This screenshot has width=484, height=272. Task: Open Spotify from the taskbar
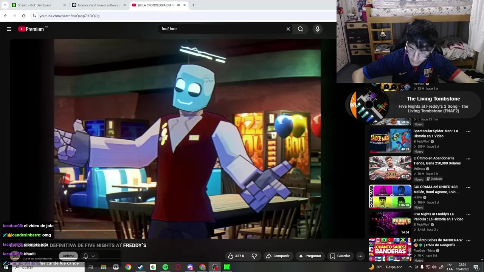click(x=165, y=267)
